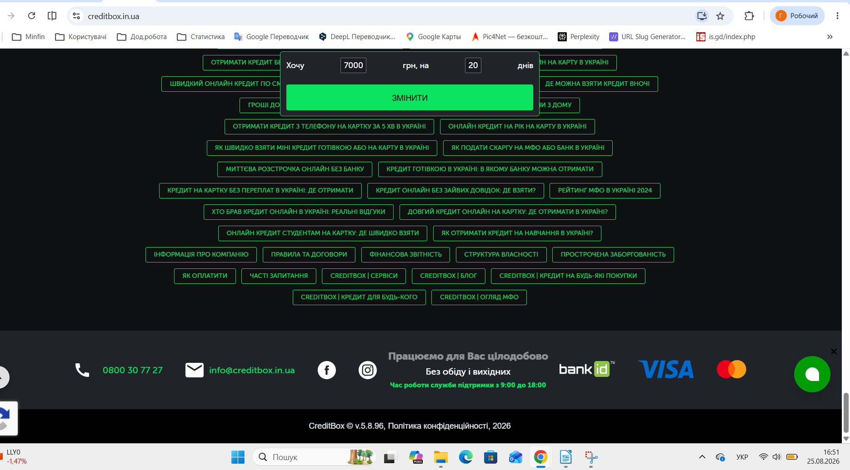Open Microsoft Store from the taskbar
Image resolution: width=850 pixels, height=470 pixels.
pyautogui.click(x=490, y=457)
